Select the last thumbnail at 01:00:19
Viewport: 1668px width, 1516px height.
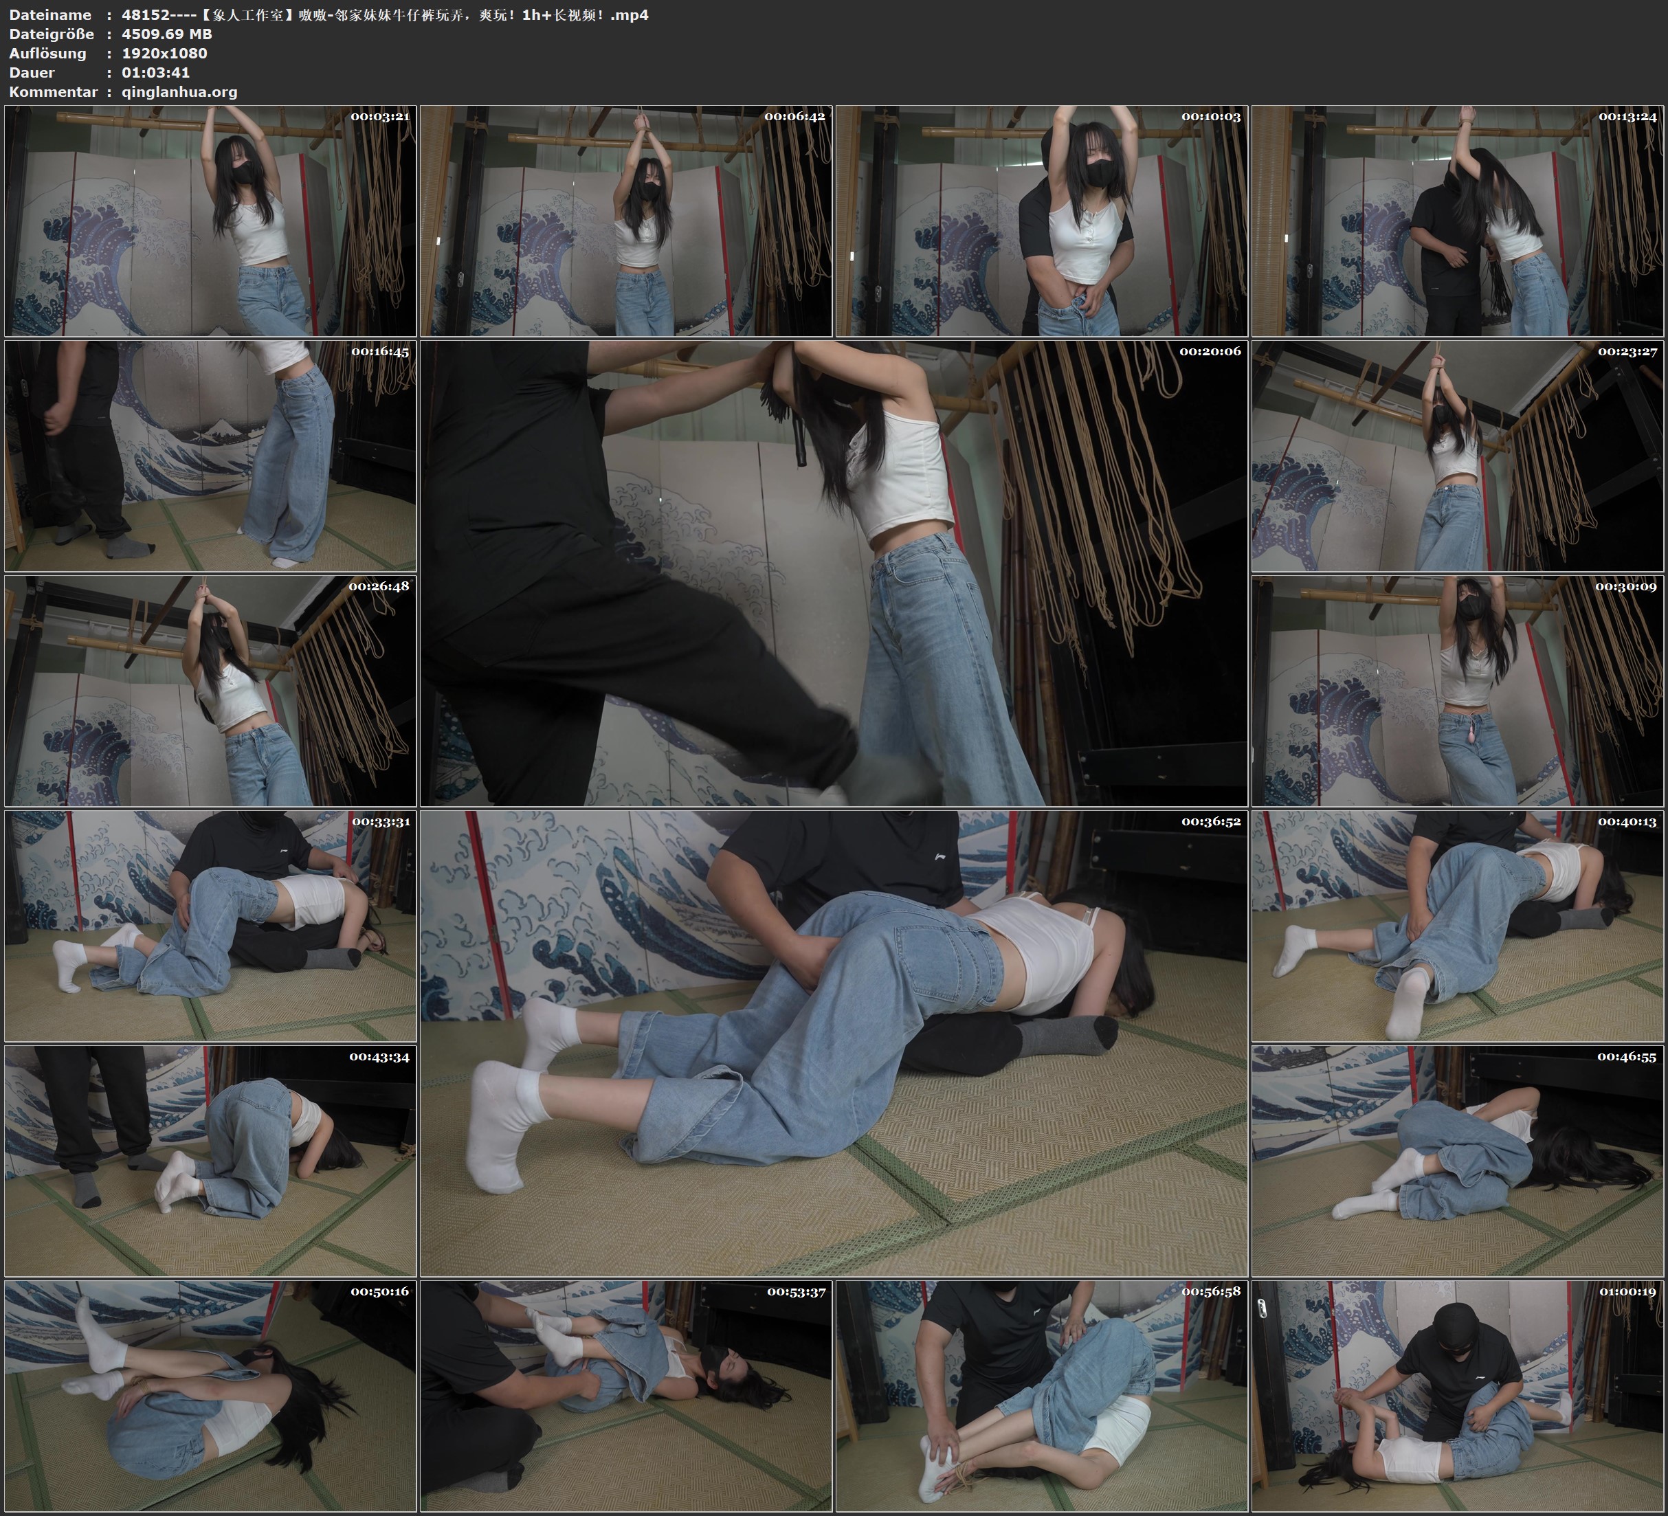pyautogui.click(x=1457, y=1395)
